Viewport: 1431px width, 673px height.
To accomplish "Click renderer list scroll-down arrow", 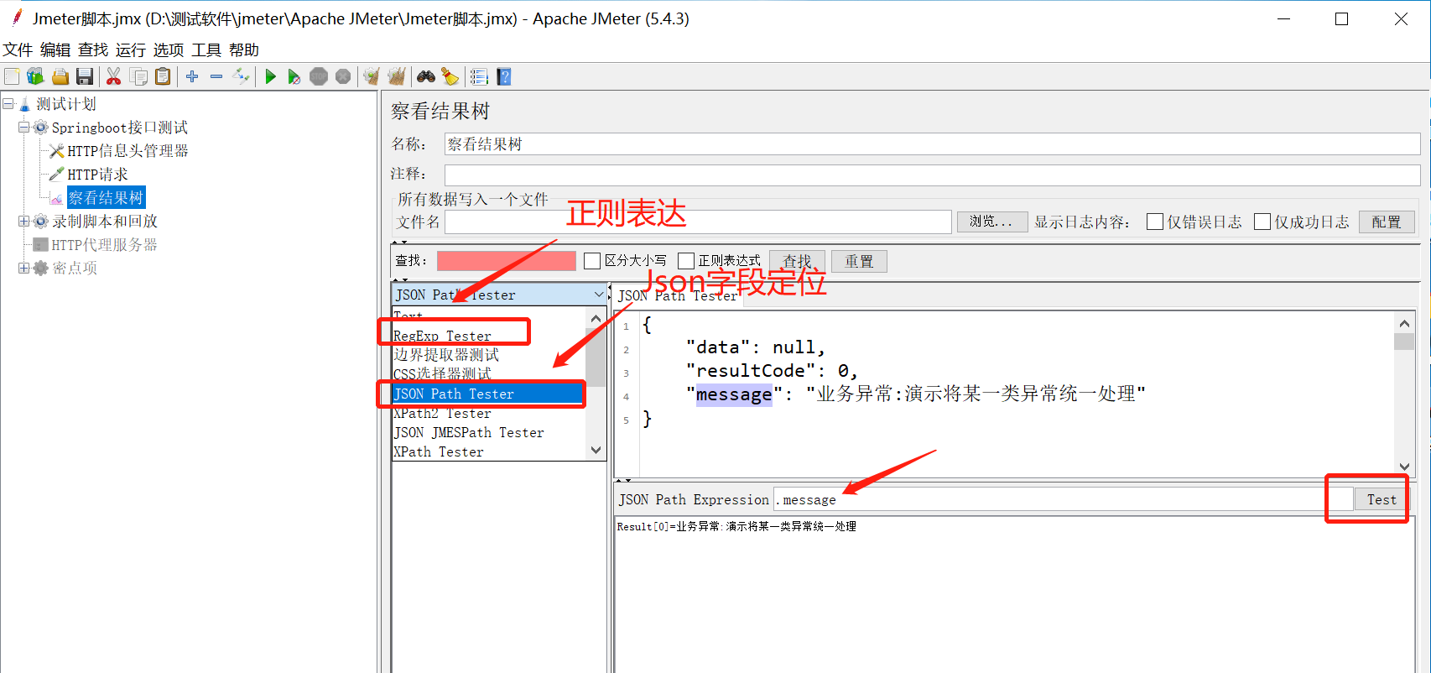I will tap(596, 451).
